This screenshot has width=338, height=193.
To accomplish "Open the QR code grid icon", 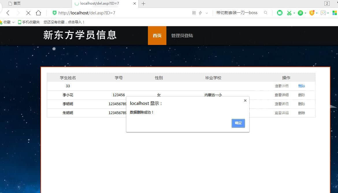I will pyautogui.click(x=194, y=13).
